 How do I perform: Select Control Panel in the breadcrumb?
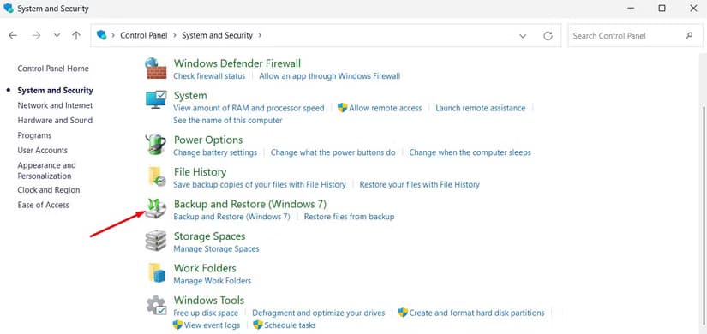tap(143, 35)
